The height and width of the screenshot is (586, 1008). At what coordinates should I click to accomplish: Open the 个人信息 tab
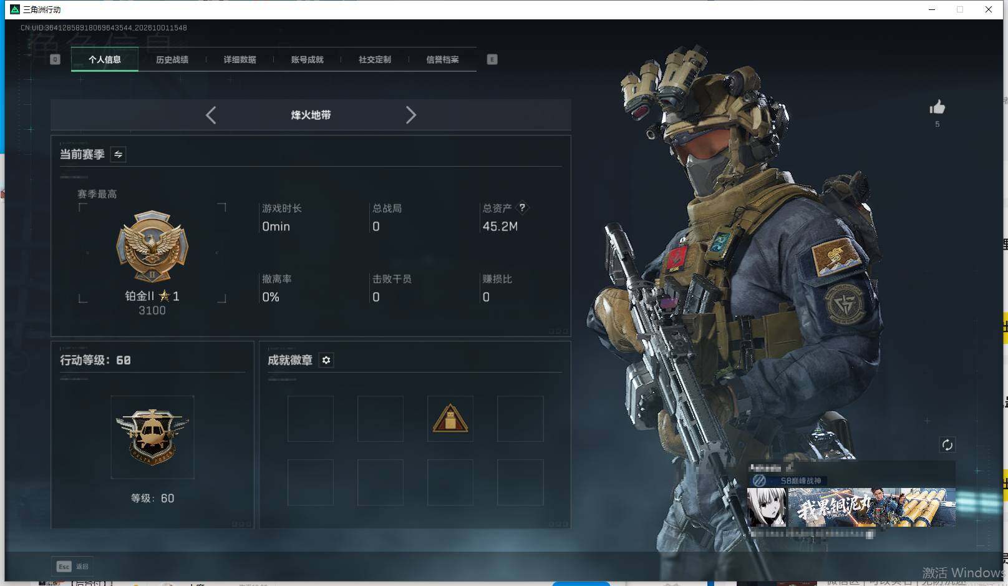105,60
